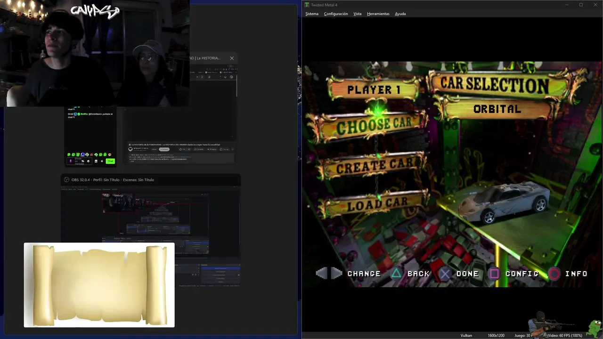Image resolution: width=603 pixels, height=339 pixels.
Task: Click the blue cross Done icon
Action: [445, 274]
